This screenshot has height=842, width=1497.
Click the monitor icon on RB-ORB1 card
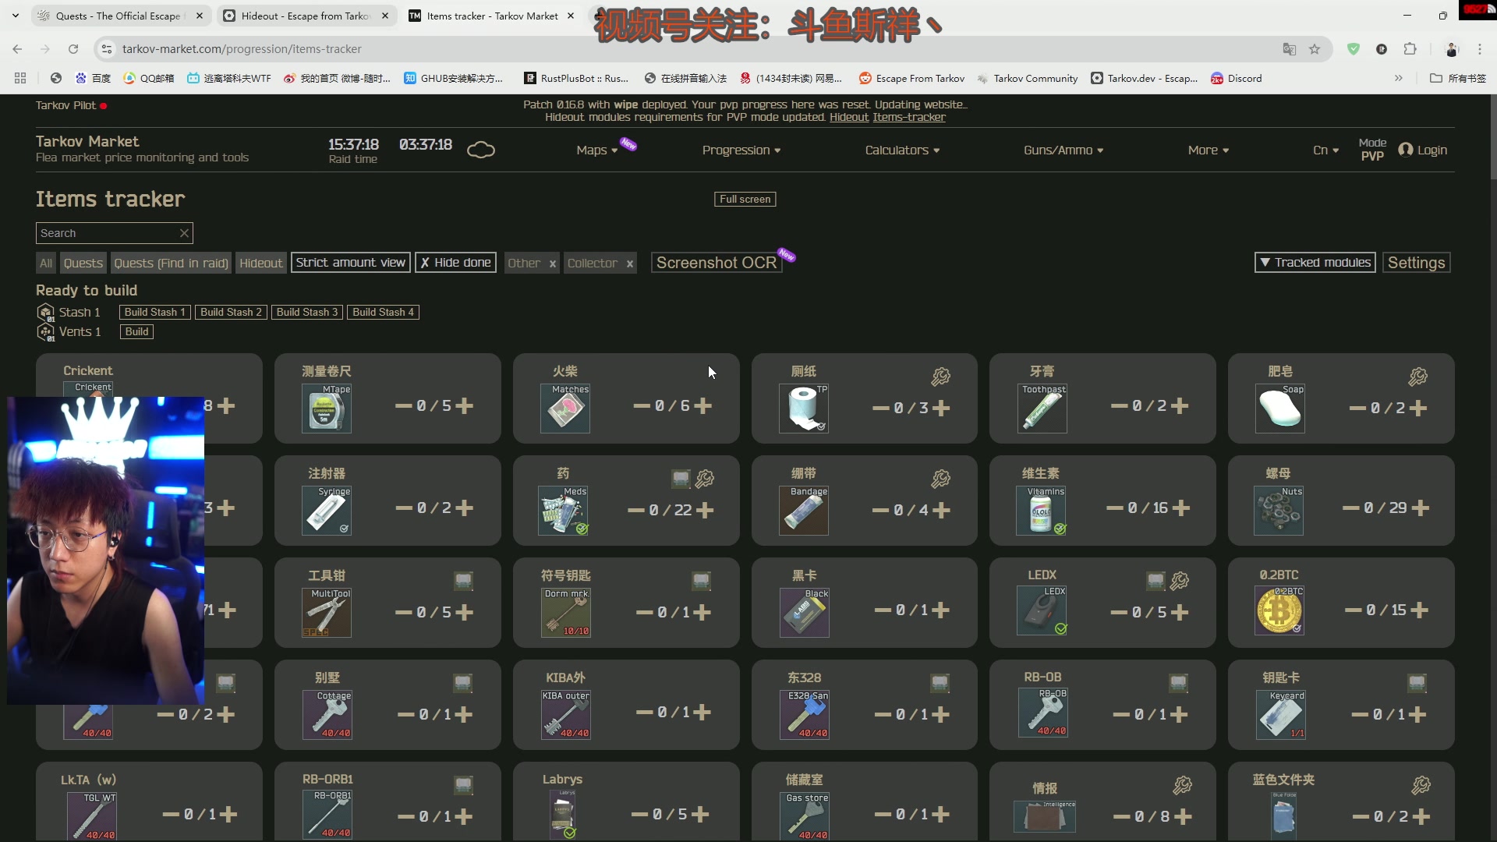(x=463, y=785)
